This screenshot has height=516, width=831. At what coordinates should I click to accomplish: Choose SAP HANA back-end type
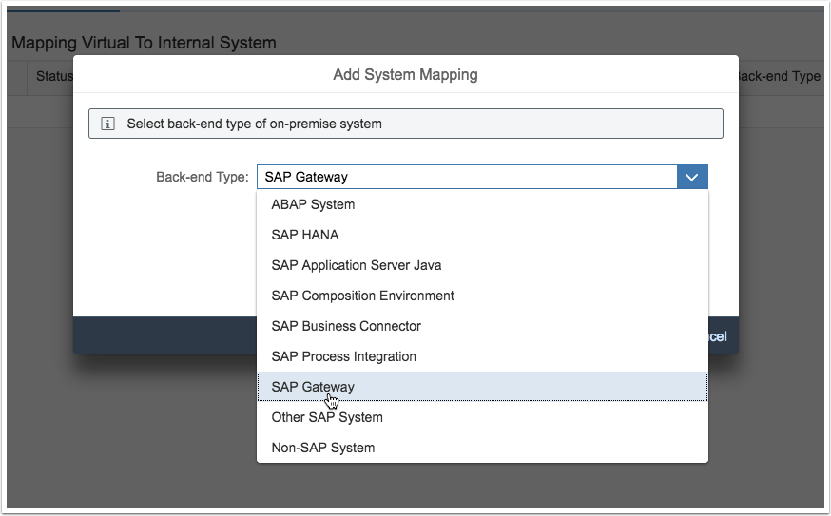[482, 235]
